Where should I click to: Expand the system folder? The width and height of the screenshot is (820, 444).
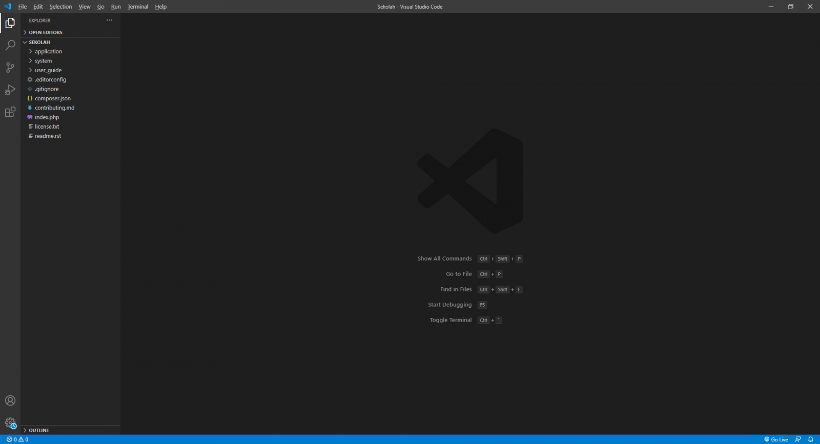(x=43, y=61)
